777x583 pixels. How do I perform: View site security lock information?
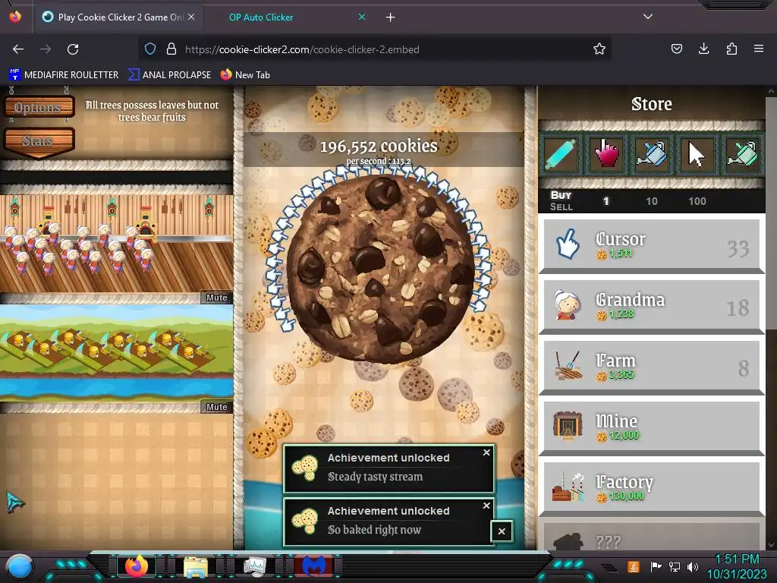point(171,49)
